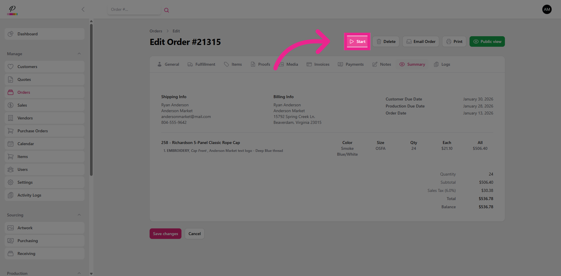Print the order using Print button
Screen dimensions: 561x276
coord(454,41)
